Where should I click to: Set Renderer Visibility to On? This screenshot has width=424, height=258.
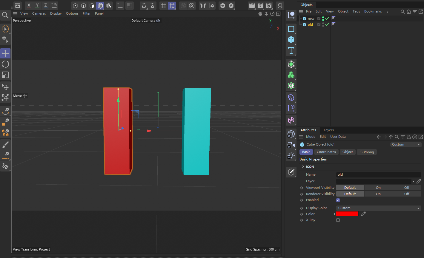coord(378,194)
